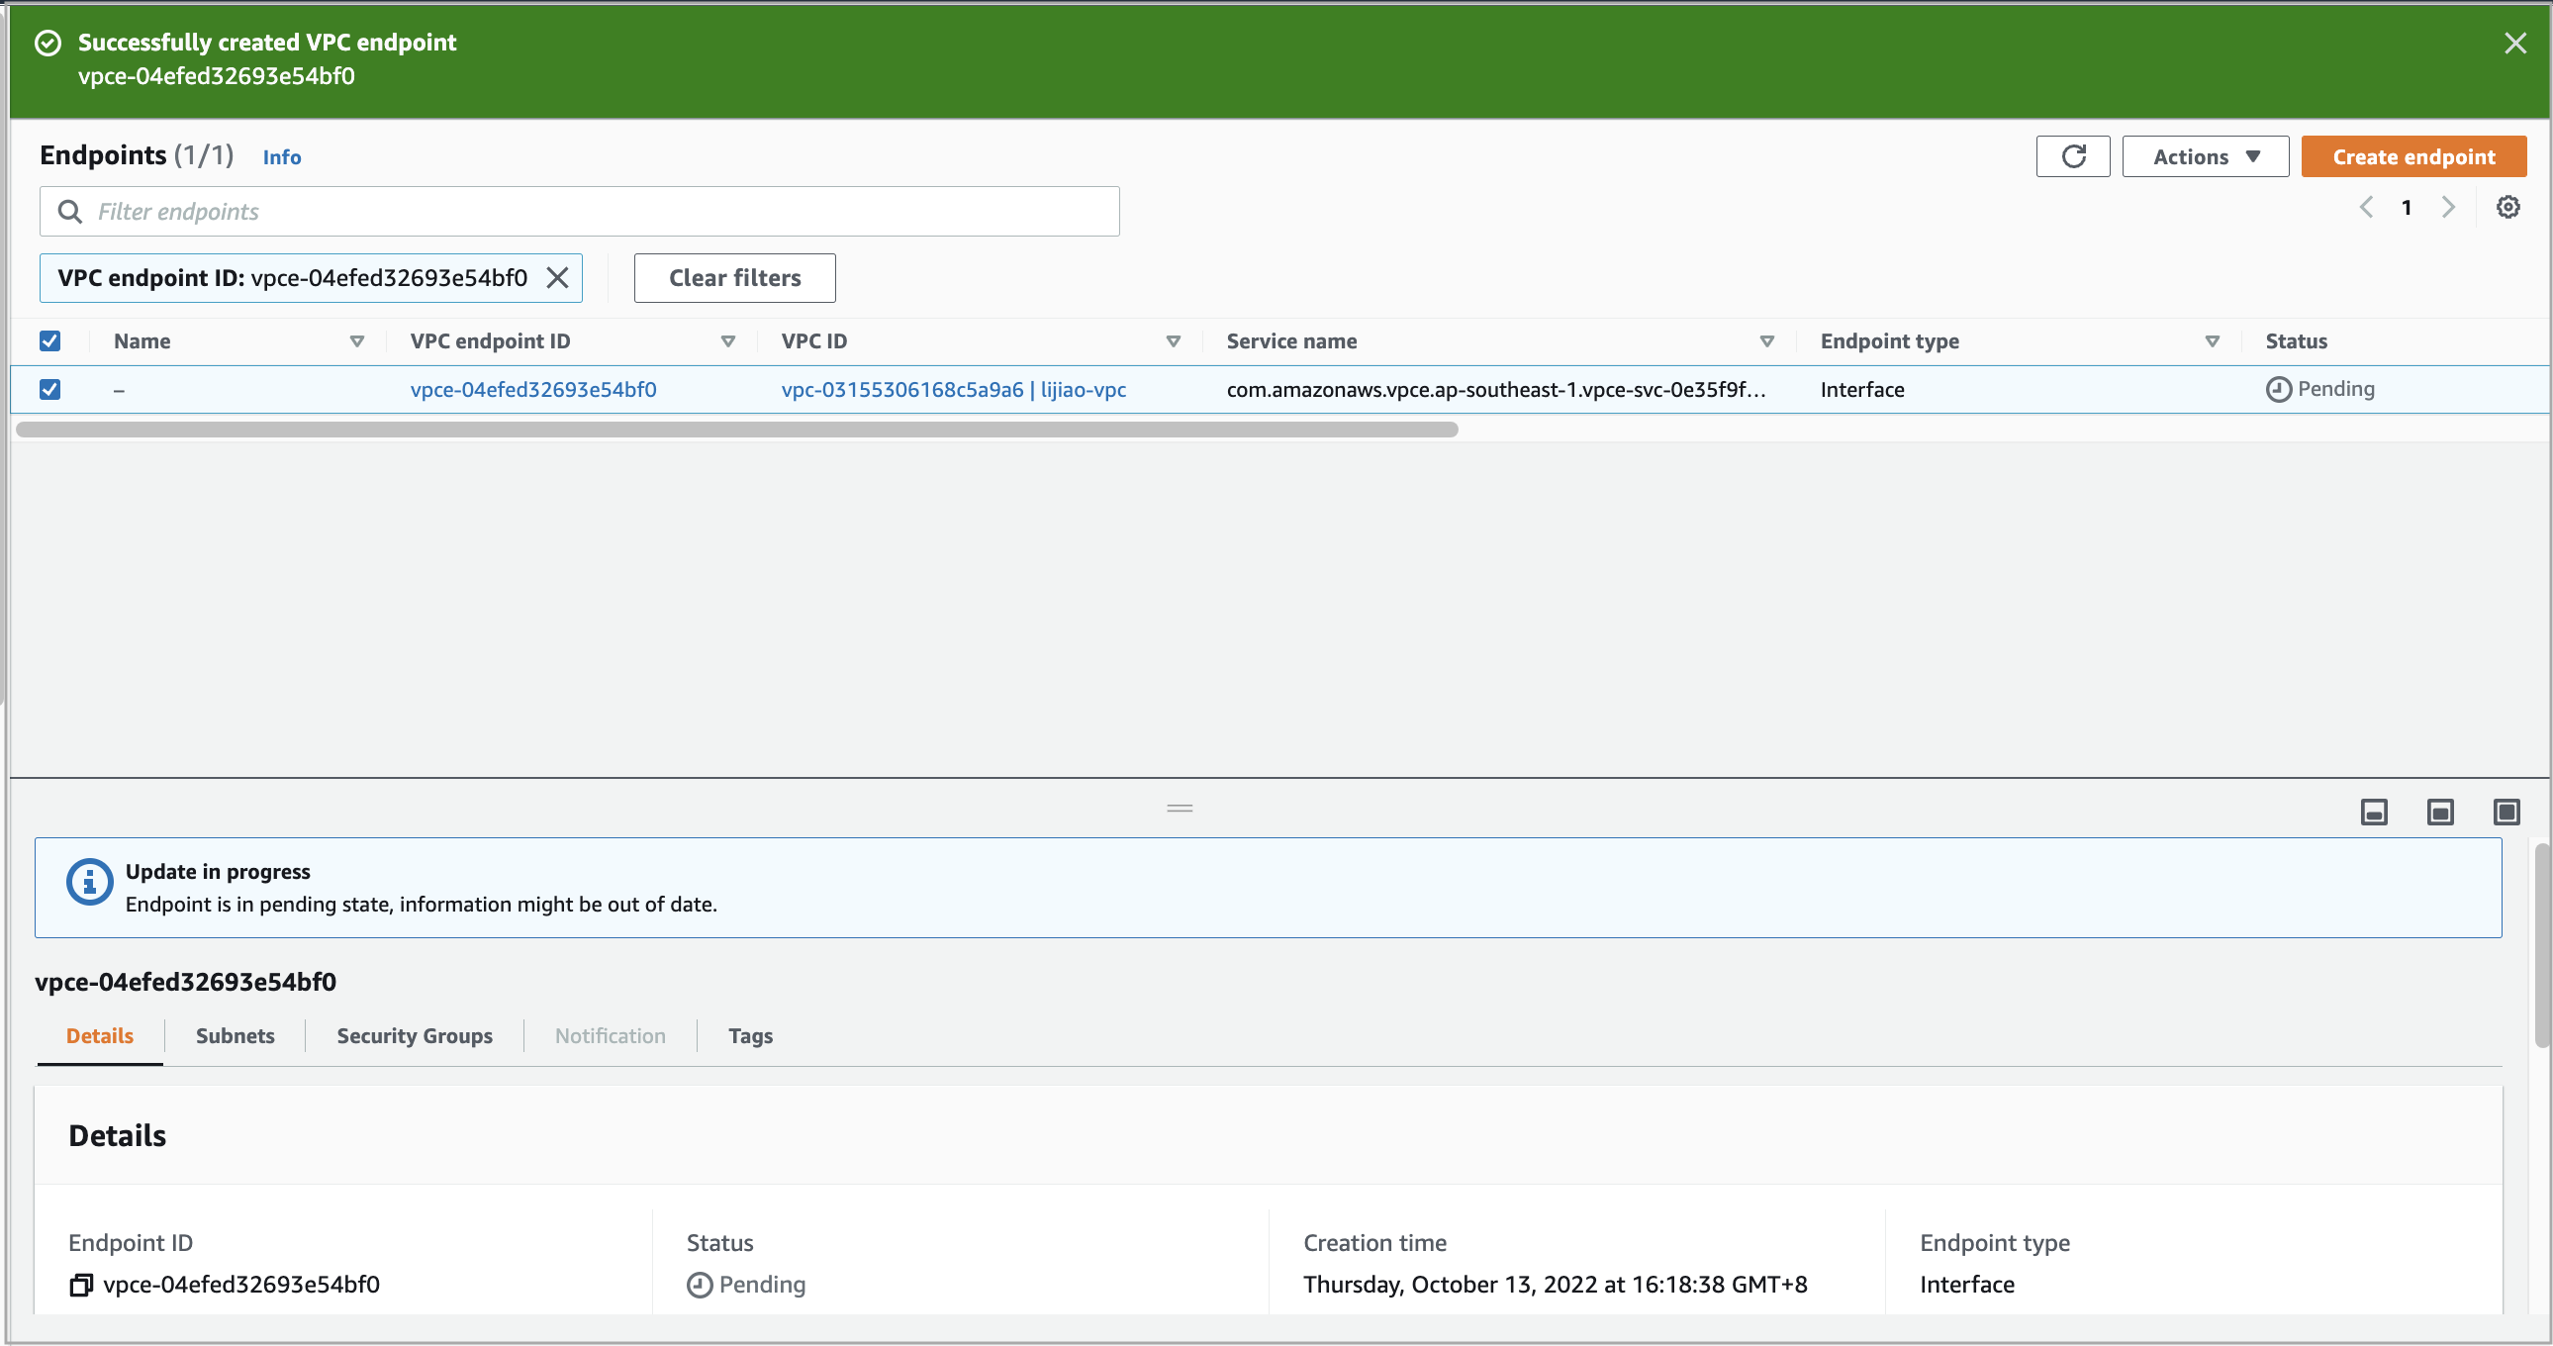This screenshot has height=1346, width=2553.
Task: Switch to the Security Groups tab
Action: tap(414, 1035)
